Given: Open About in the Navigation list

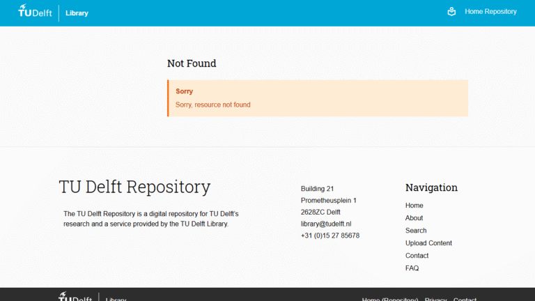Looking at the screenshot, I should point(414,218).
